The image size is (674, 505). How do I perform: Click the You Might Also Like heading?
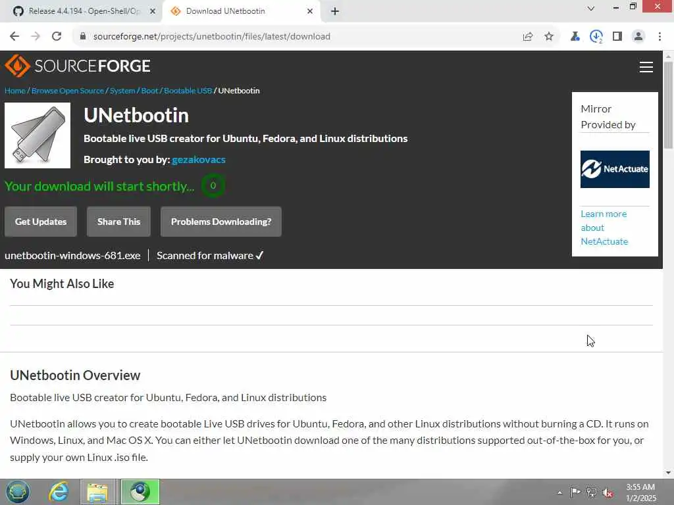point(62,284)
